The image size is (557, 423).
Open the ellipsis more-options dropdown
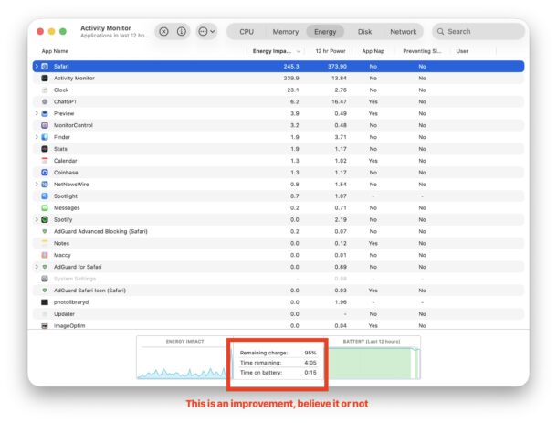[206, 31]
